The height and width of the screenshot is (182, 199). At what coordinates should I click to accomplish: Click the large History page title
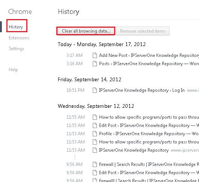tap(69, 12)
